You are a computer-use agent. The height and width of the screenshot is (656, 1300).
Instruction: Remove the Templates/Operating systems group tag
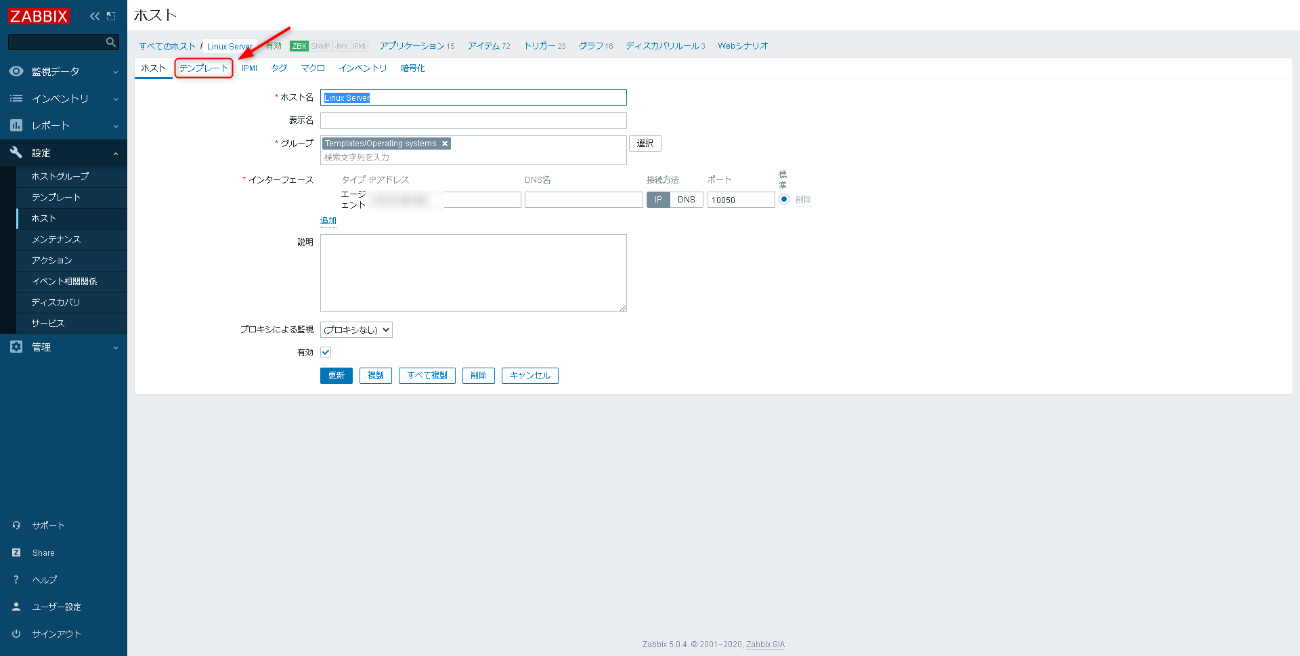(445, 144)
